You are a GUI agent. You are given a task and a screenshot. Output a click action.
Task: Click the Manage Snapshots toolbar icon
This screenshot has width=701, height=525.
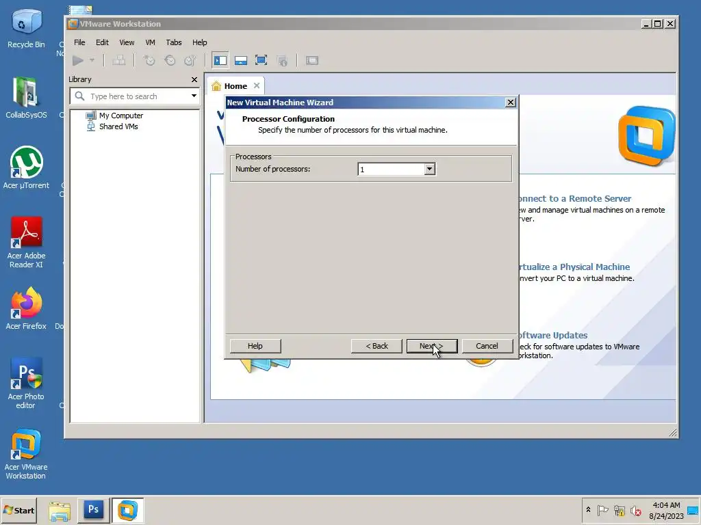coord(190,60)
